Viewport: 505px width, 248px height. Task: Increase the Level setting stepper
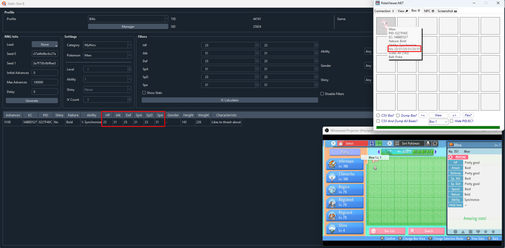pos(129,68)
